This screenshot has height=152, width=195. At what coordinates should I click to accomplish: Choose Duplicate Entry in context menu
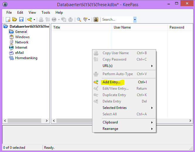click(x=124, y=95)
